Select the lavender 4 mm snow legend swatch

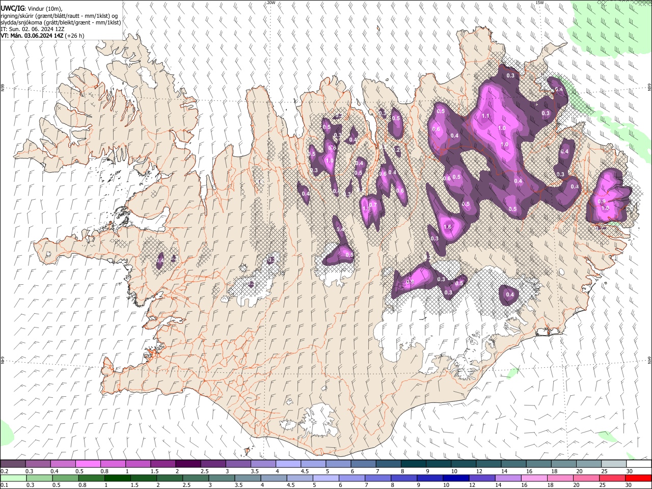coord(288,464)
